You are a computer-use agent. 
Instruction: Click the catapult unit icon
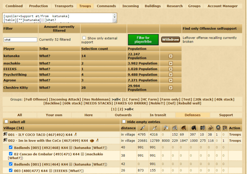coord(211,128)
